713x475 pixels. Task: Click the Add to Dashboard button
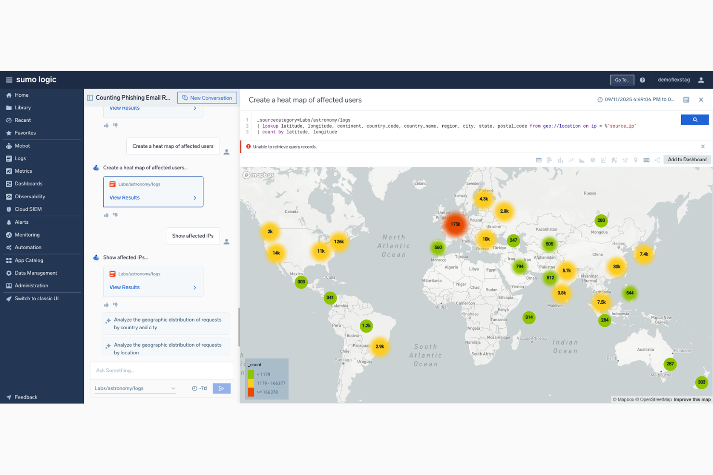(687, 159)
